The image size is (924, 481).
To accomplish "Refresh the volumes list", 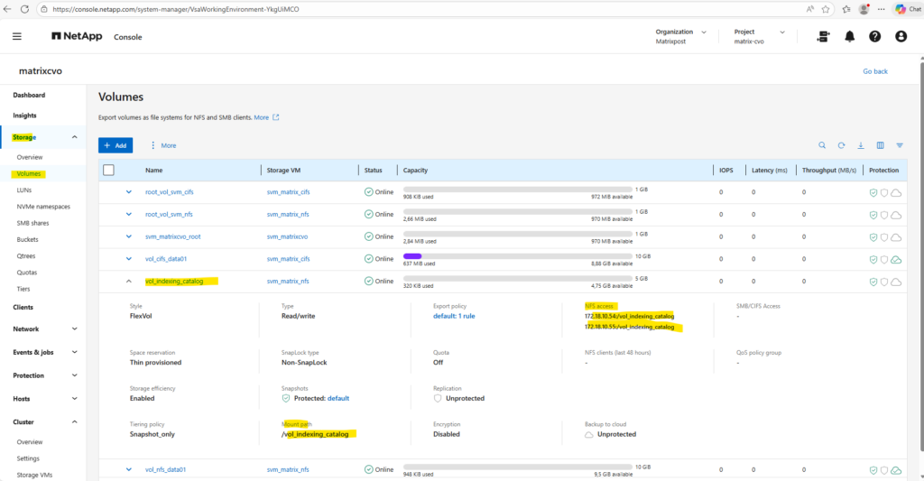I will (x=841, y=145).
